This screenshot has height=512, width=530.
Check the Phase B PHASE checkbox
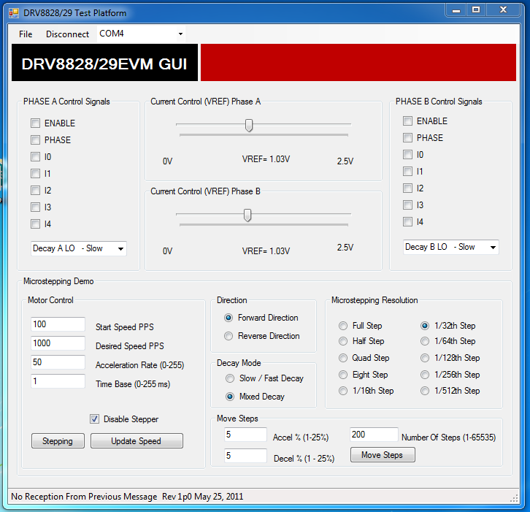pyautogui.click(x=407, y=137)
